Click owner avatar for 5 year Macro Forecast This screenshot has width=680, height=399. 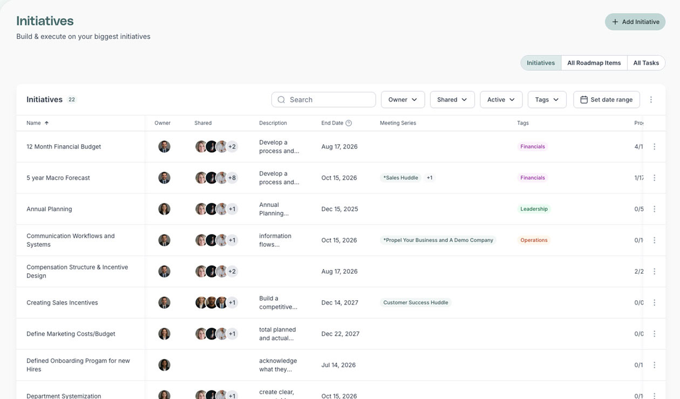tap(164, 178)
